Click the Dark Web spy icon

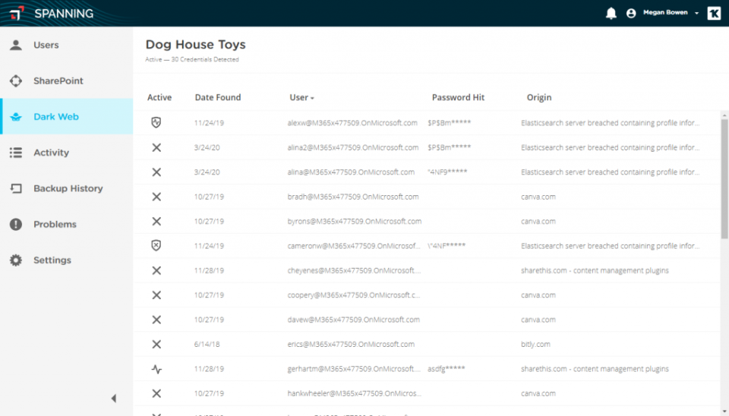pos(16,117)
